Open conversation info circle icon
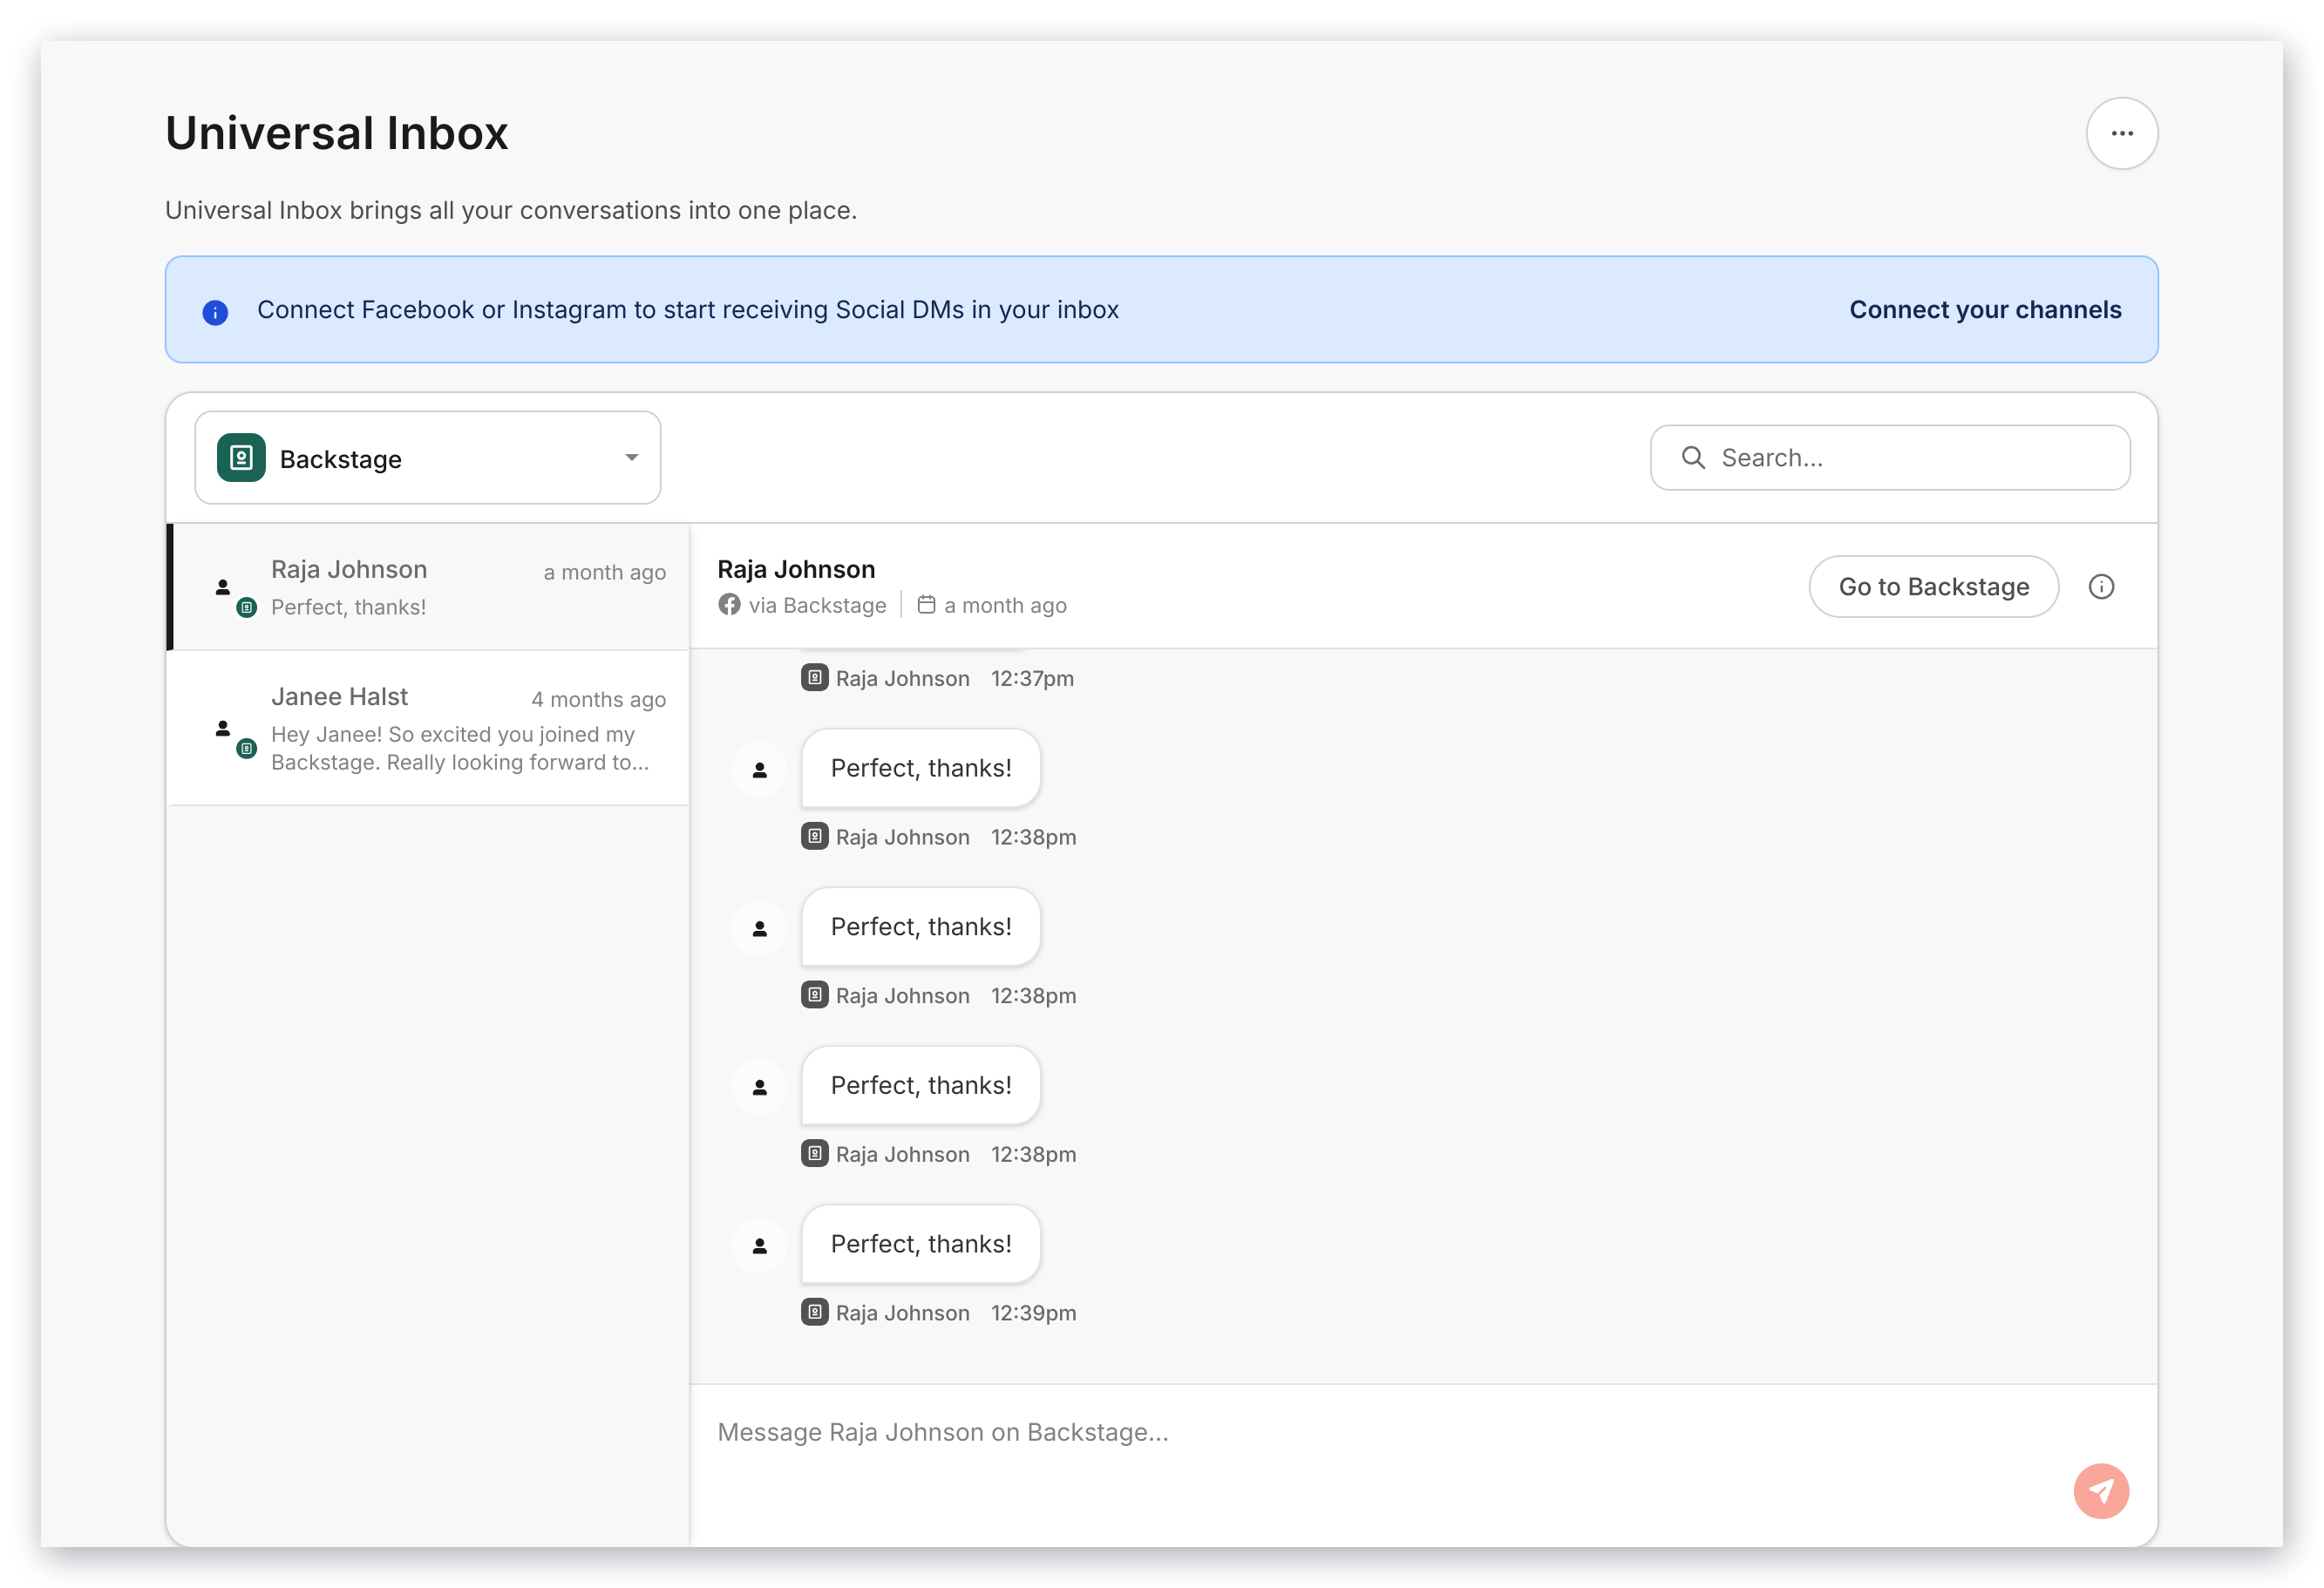Viewport: 2324px width, 1588px height. (x=2101, y=587)
